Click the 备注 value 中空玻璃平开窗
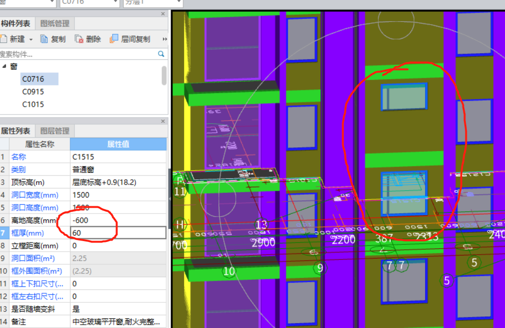 pyautogui.click(x=118, y=322)
